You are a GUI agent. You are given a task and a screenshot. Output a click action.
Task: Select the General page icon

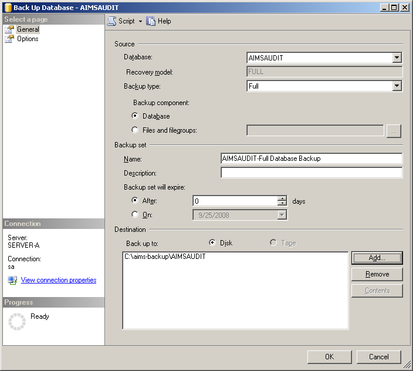coord(9,29)
